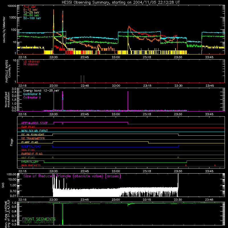Screen dimensions: 228x228
Task: Click the SAA_FLAG label
Action: coord(28,150)
